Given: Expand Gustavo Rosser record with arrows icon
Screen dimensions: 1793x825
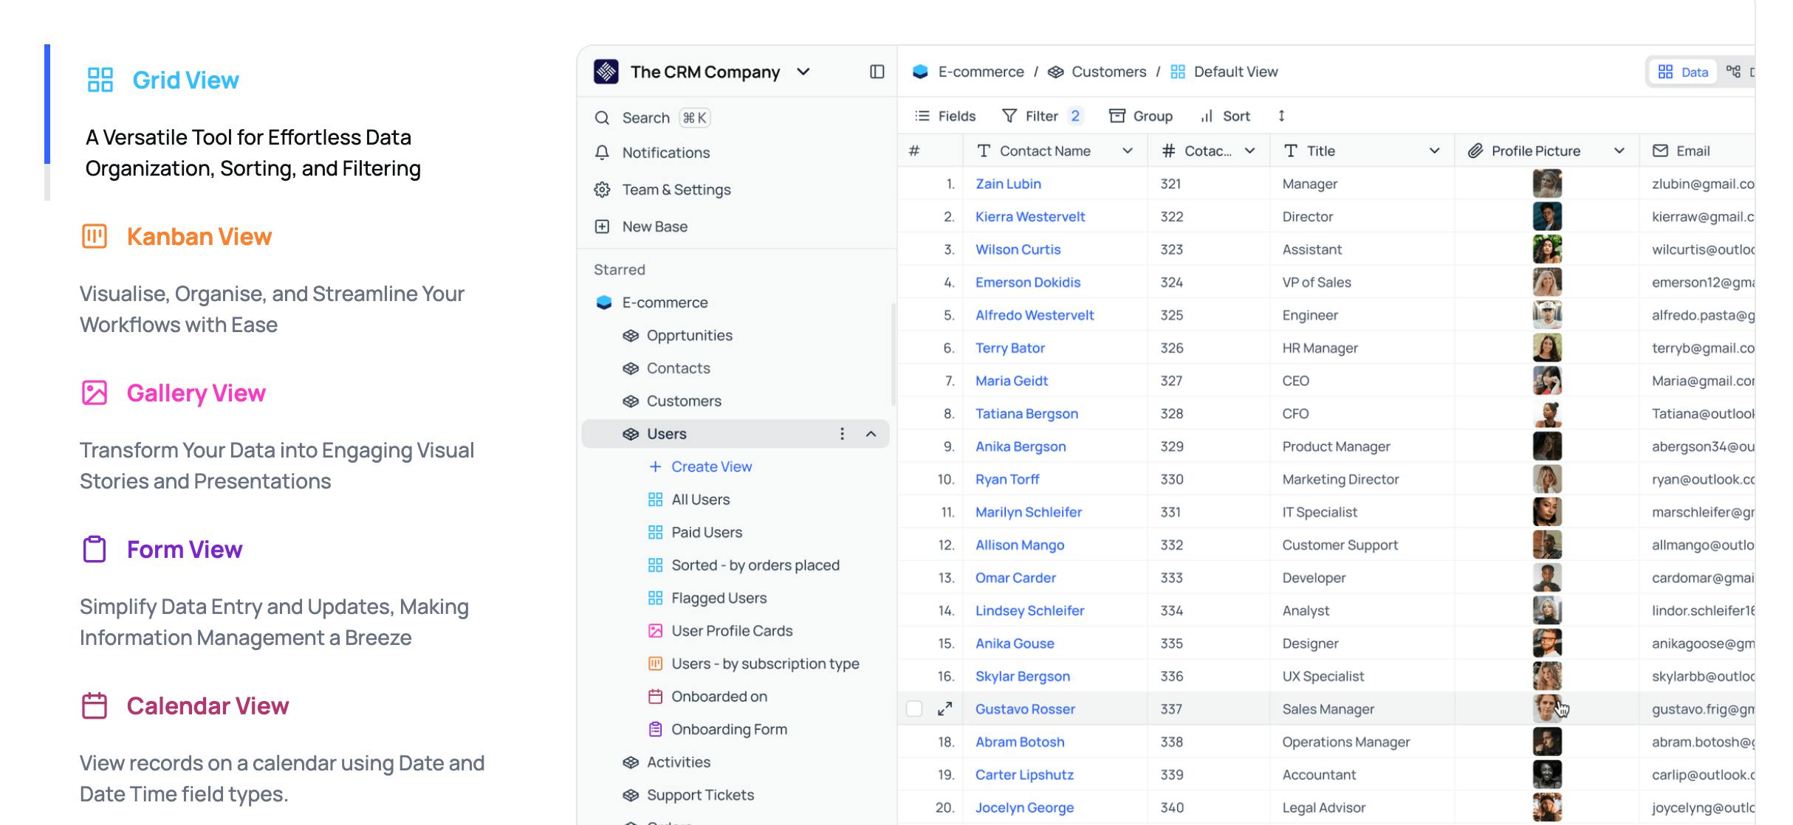Looking at the screenshot, I should click(945, 708).
